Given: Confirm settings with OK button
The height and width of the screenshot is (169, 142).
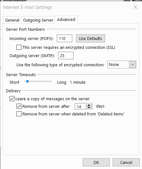Looking at the screenshot, I should (96, 162).
